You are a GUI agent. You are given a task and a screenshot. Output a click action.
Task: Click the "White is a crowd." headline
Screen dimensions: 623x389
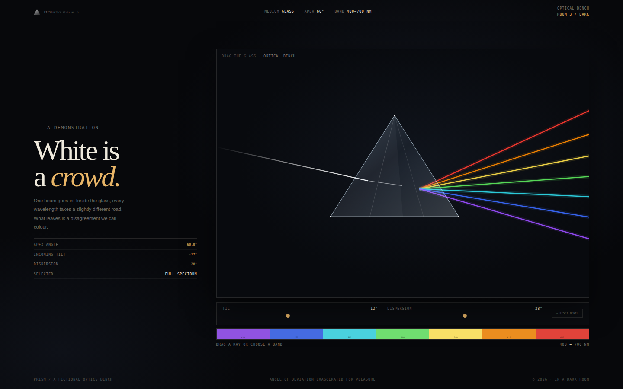click(77, 164)
